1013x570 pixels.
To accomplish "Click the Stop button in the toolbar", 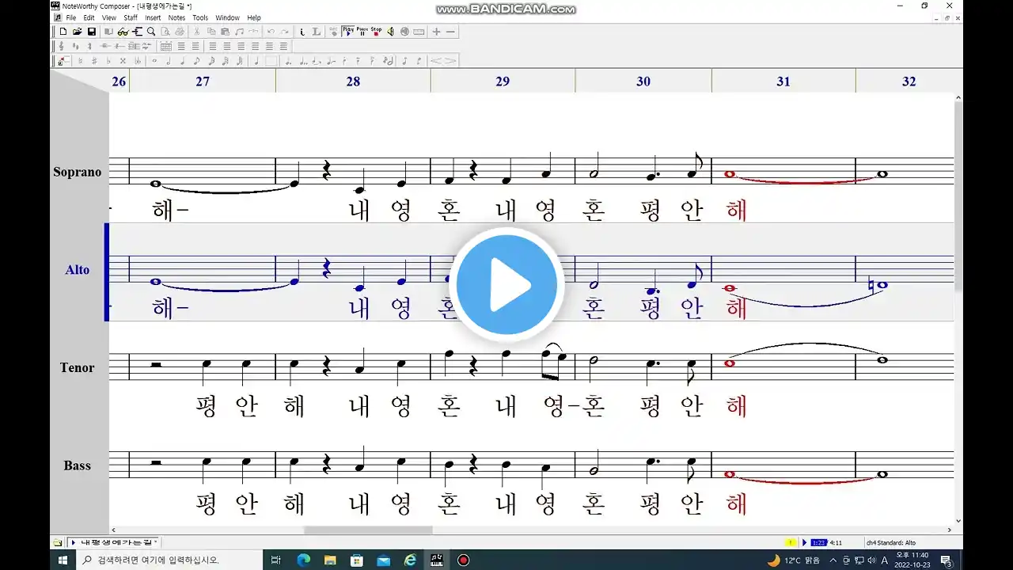I will click(376, 32).
